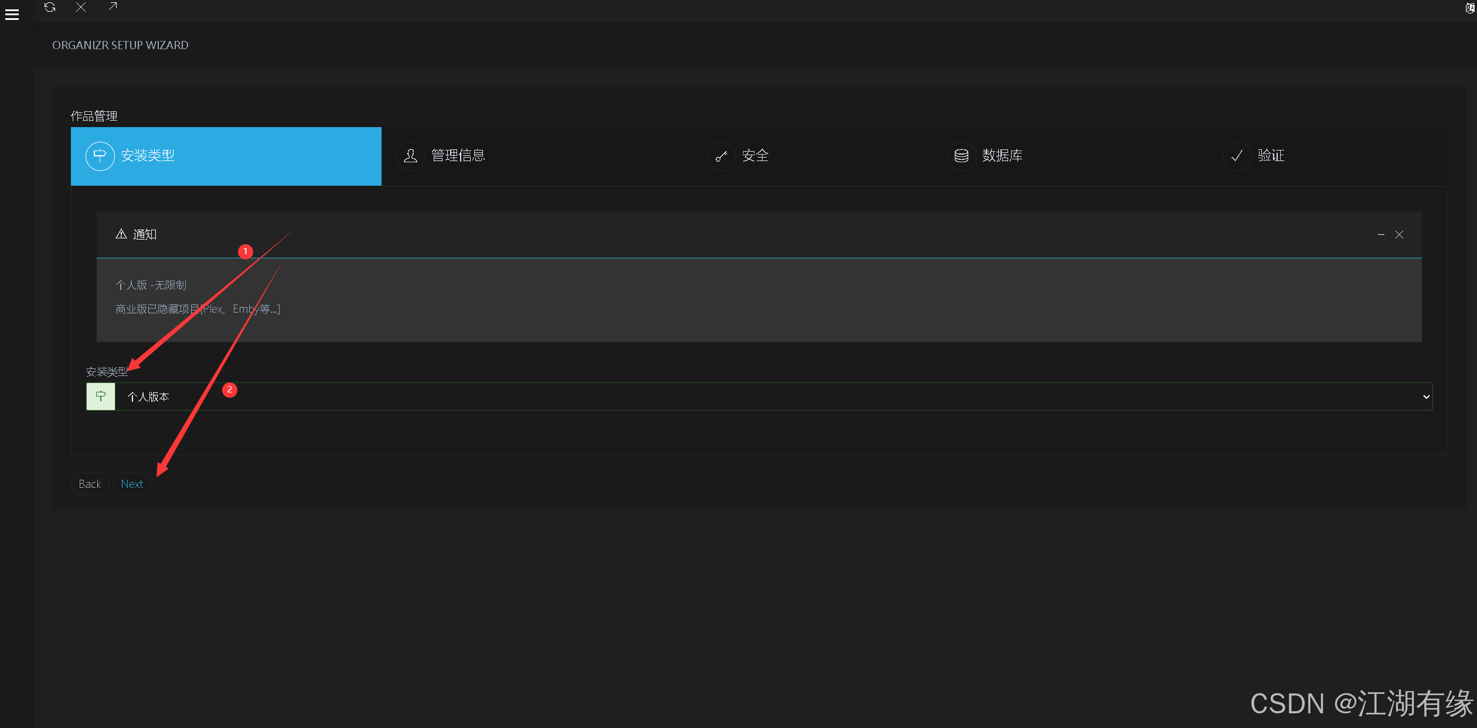Click the warning triangle icon beside 通知
Viewport: 1477px width, 728px height.
[x=121, y=234]
